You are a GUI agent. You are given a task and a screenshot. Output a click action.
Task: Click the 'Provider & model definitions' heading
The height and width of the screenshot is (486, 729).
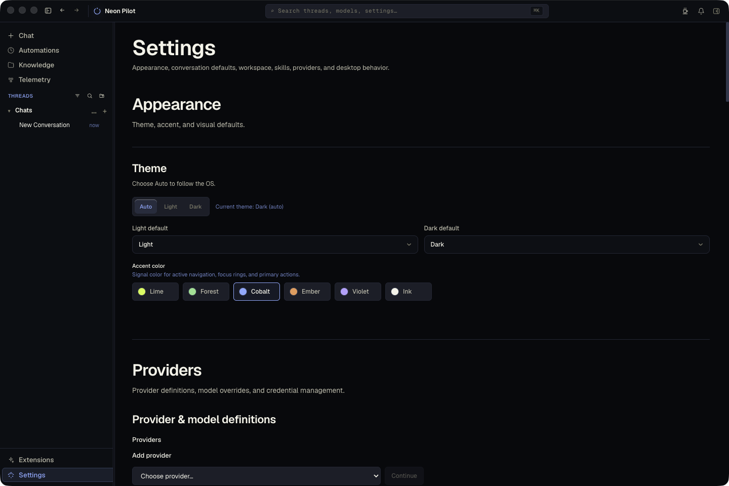(204, 420)
